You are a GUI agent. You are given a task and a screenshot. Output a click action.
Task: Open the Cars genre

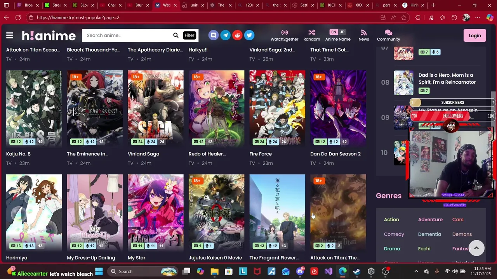pos(458,219)
